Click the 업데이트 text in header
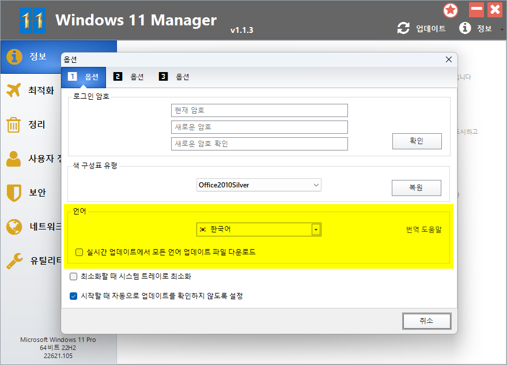 click(x=431, y=28)
